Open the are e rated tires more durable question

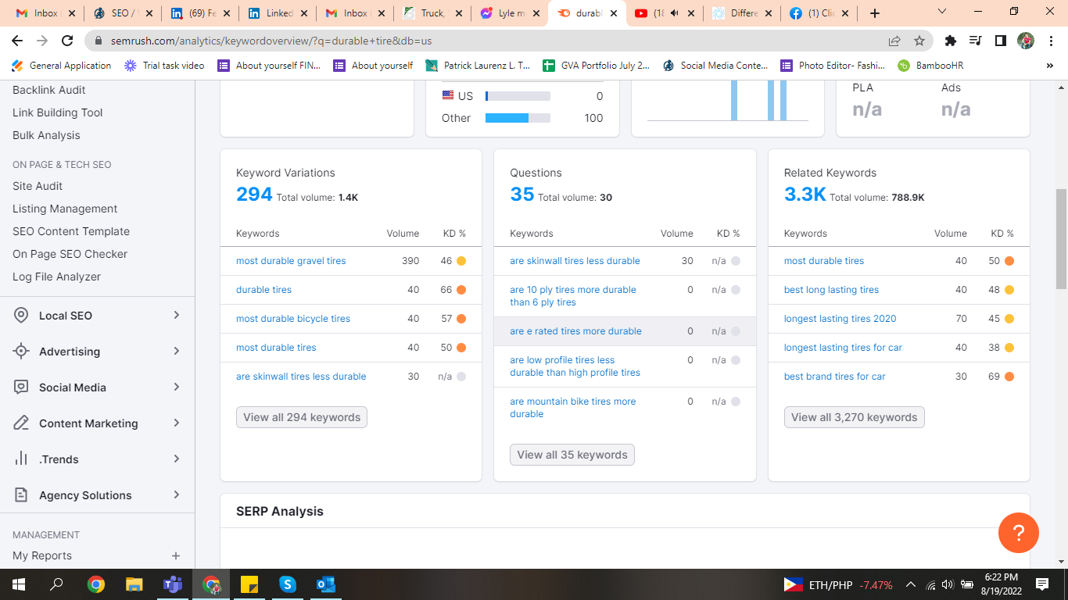pyautogui.click(x=575, y=331)
